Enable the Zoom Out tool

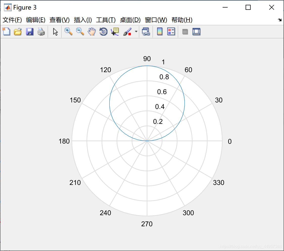click(x=80, y=32)
